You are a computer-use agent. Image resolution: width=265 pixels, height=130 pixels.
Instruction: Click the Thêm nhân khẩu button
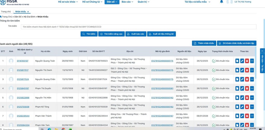204,43
